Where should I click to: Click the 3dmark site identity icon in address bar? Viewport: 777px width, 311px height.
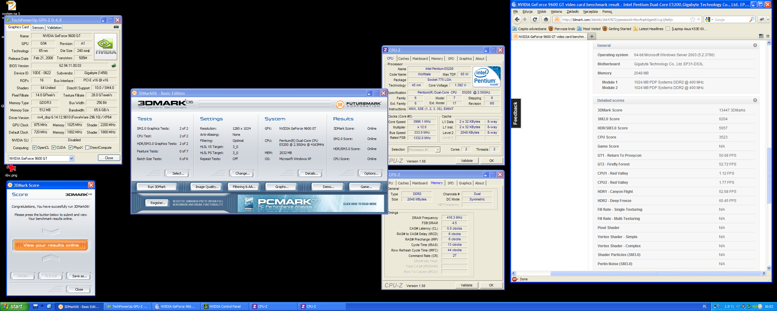557,19
